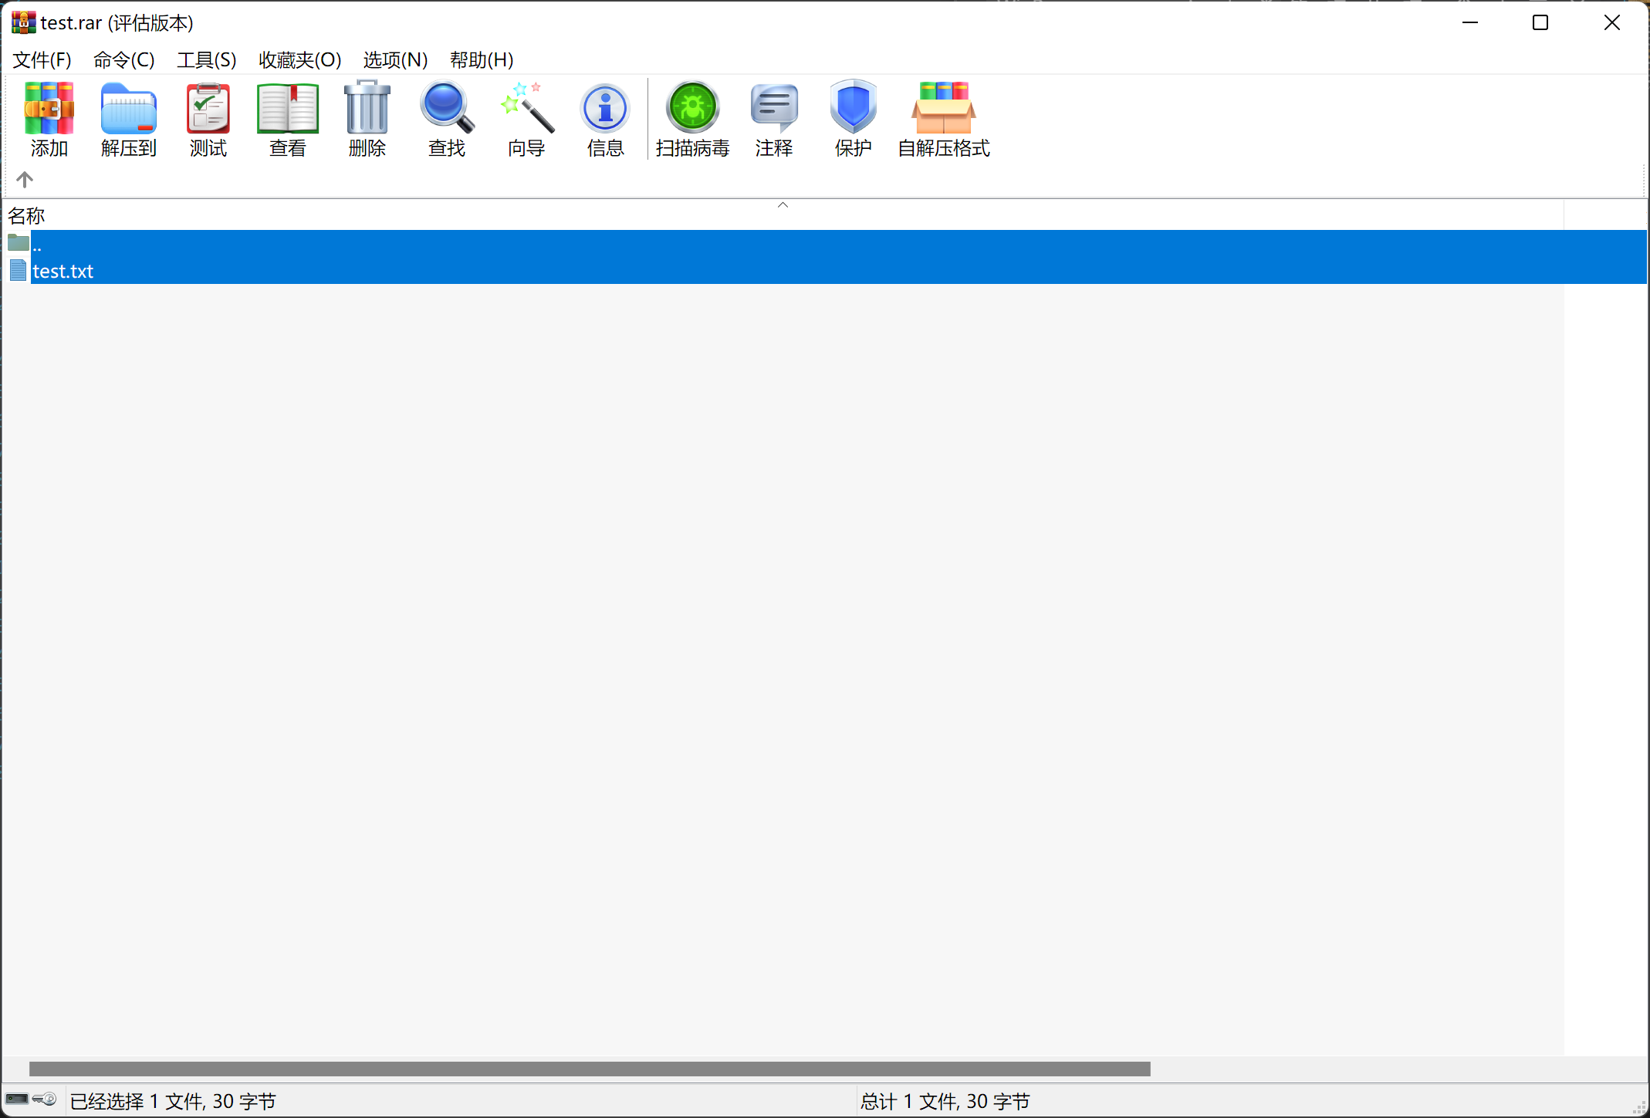Close the test.rar WinRAR window
The height and width of the screenshot is (1118, 1650).
[x=1611, y=22]
